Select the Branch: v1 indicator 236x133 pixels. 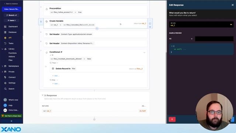[x=11, y=15]
